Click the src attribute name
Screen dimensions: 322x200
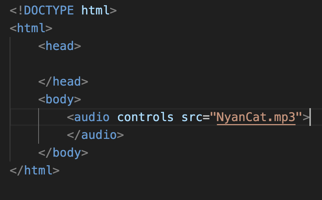point(192,117)
